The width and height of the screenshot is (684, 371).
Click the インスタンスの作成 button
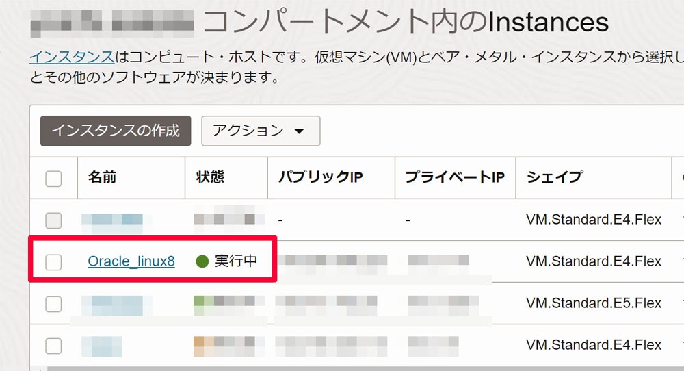[116, 131]
